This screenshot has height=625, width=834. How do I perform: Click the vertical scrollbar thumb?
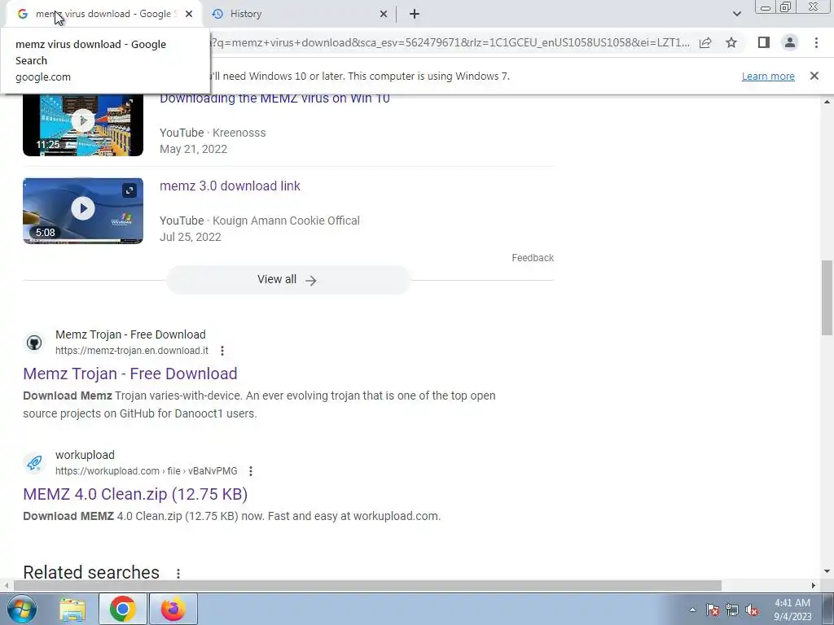click(827, 298)
